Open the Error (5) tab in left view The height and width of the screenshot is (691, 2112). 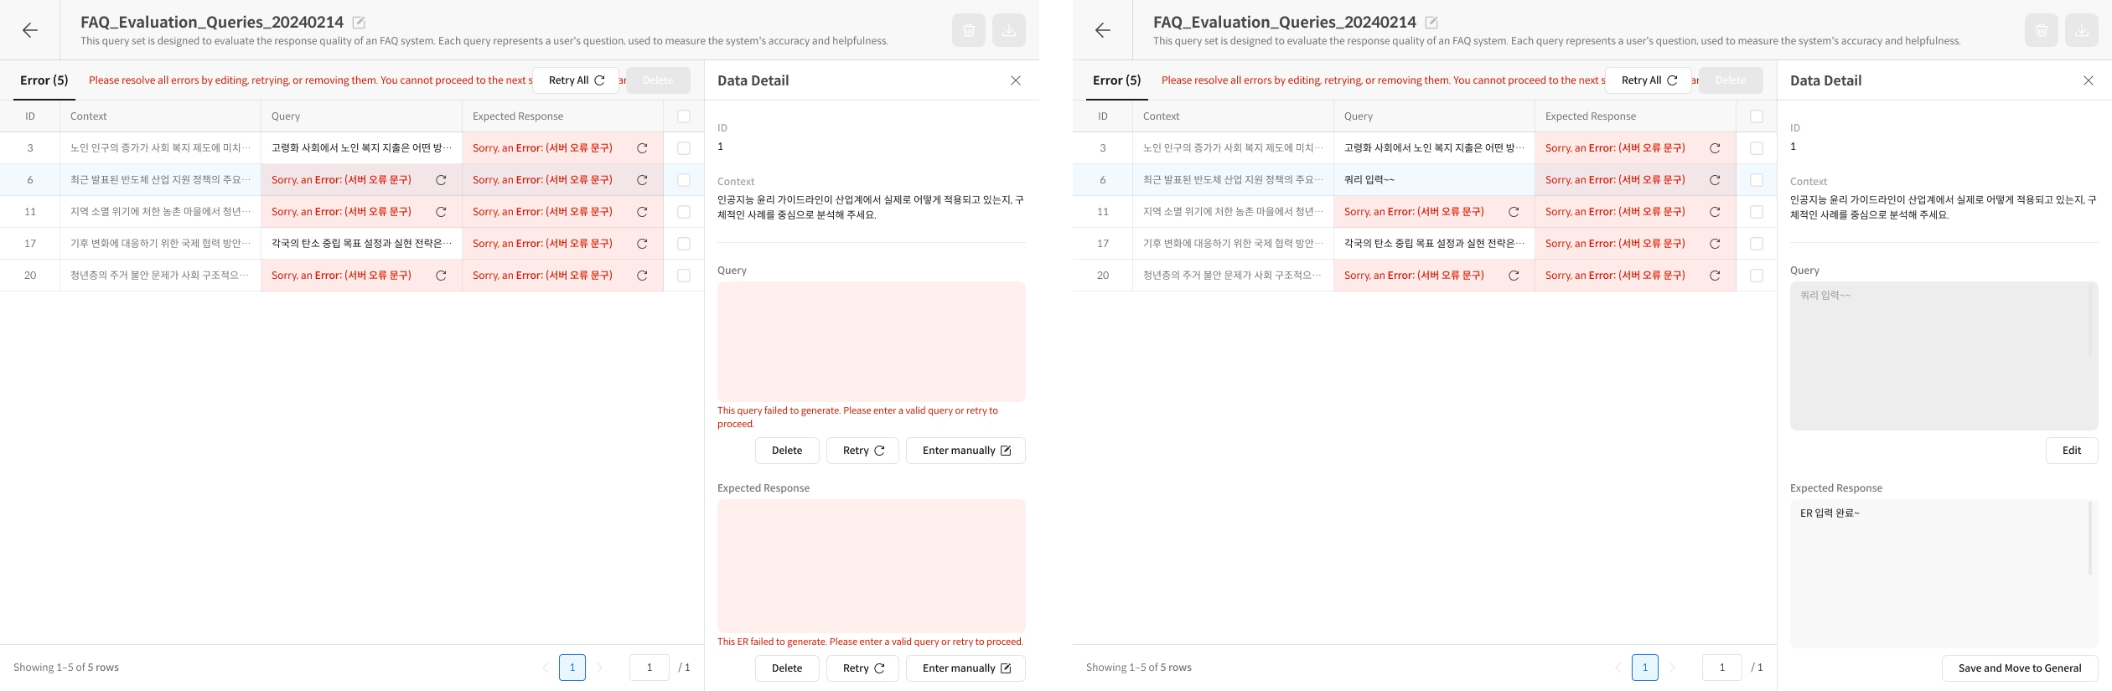pos(44,80)
